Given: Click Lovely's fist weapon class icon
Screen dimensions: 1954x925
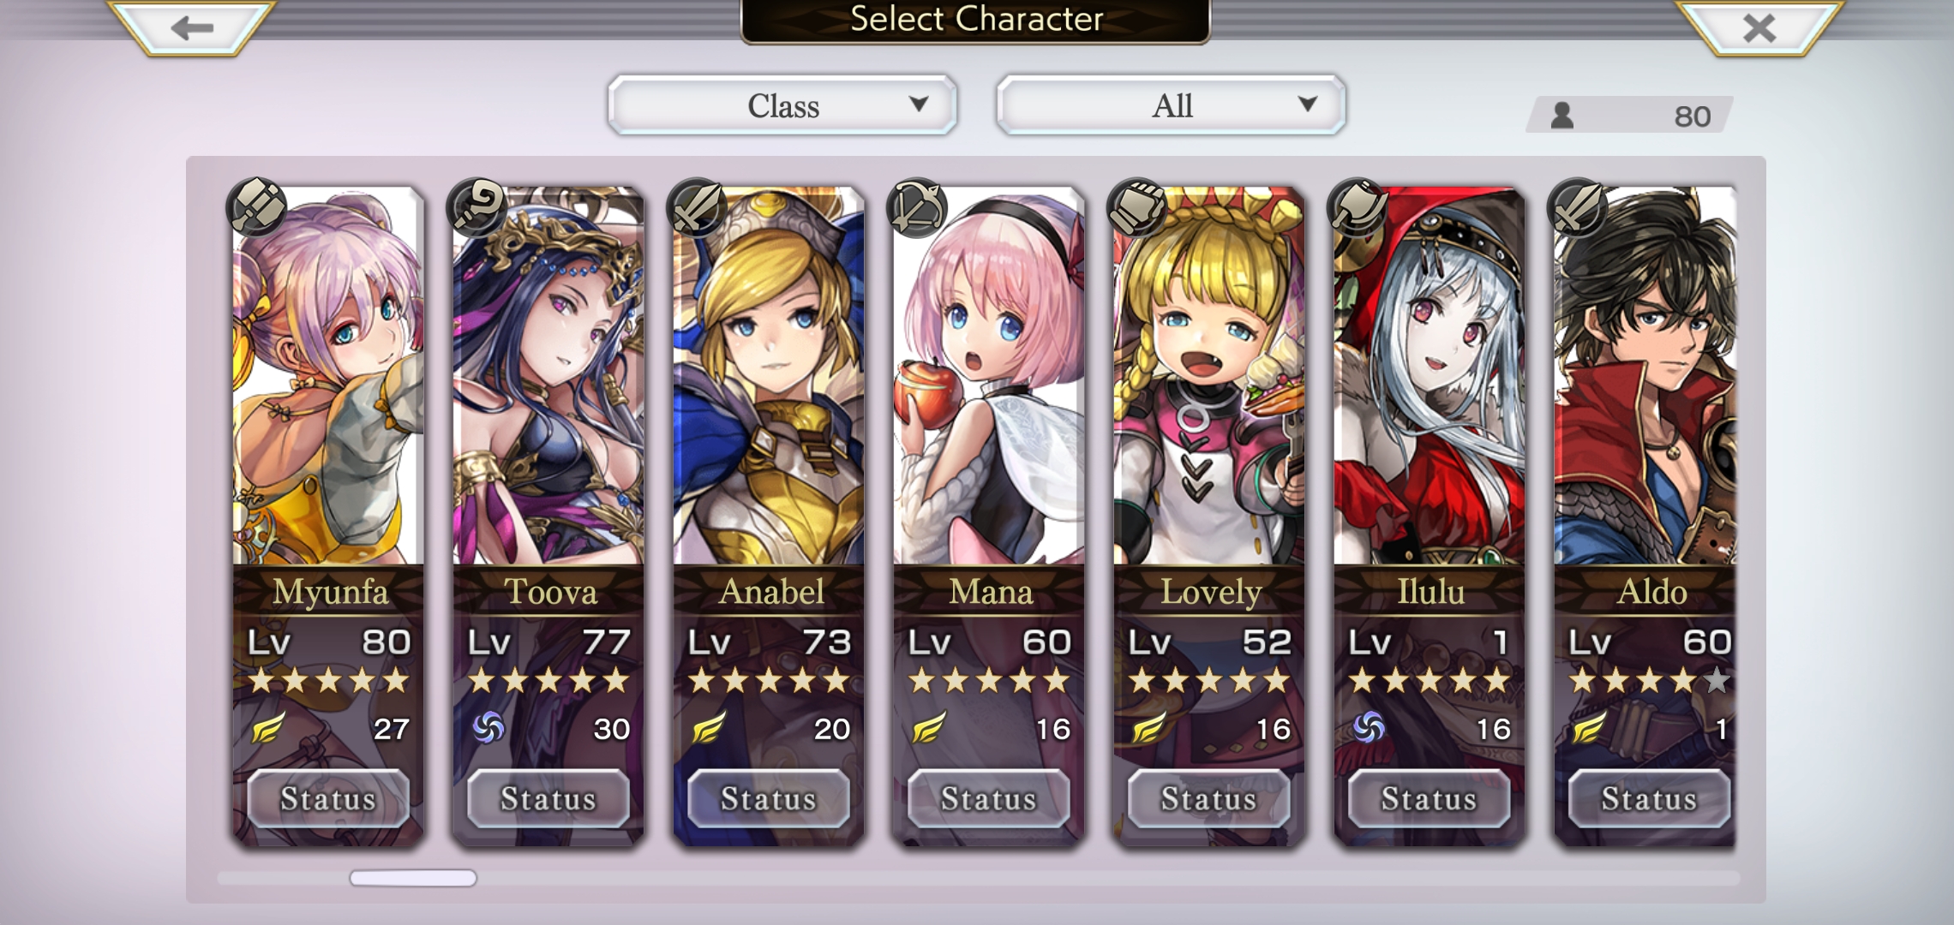Looking at the screenshot, I should 1137,207.
